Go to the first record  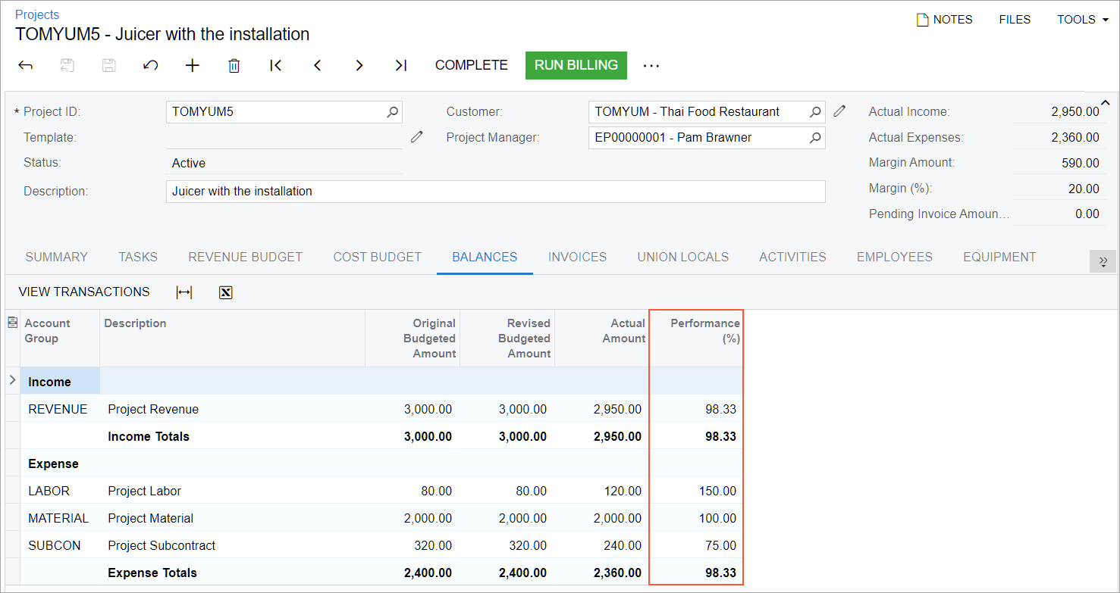click(276, 65)
